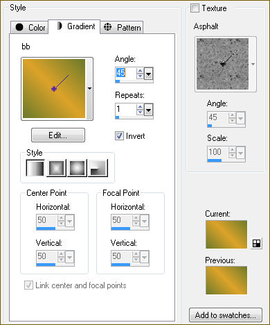
Task: Click the Asphalt texture thumbnail
Action: (222, 64)
